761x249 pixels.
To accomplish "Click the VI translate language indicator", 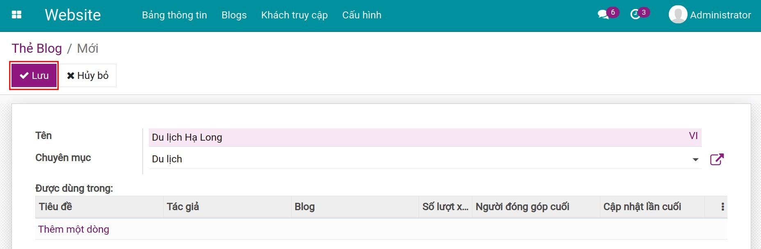I will tap(693, 136).
